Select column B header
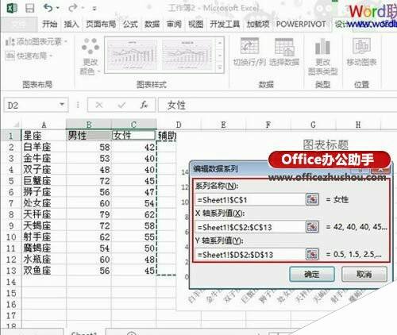Viewport: 397px width, 335px height. [89, 125]
